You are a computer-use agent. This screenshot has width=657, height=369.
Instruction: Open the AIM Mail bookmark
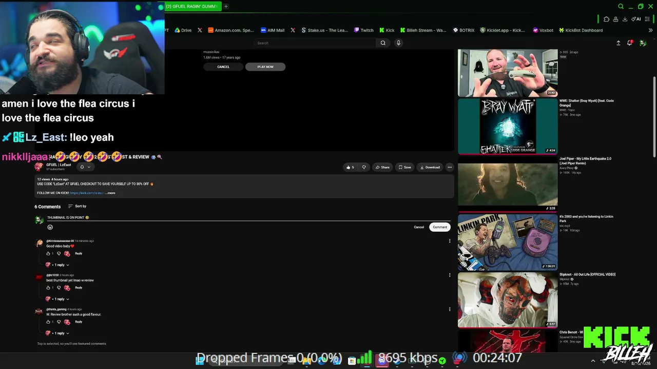tap(273, 30)
